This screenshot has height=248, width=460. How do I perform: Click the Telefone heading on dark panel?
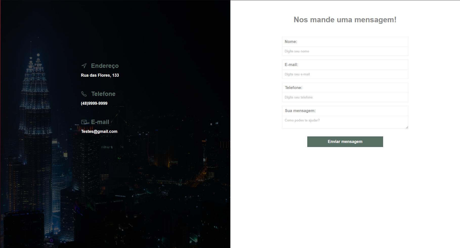point(103,94)
